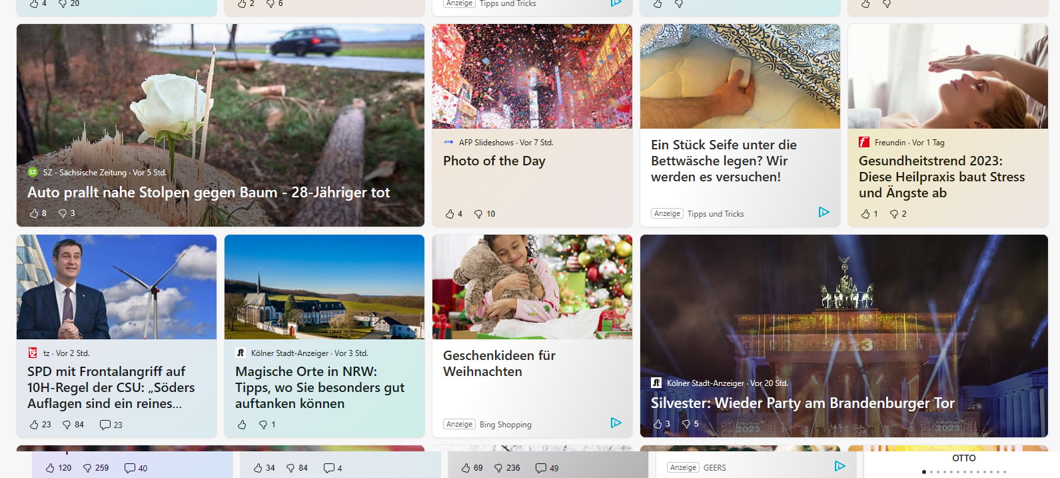Toggle like on Photo of the Day

[x=450, y=214]
